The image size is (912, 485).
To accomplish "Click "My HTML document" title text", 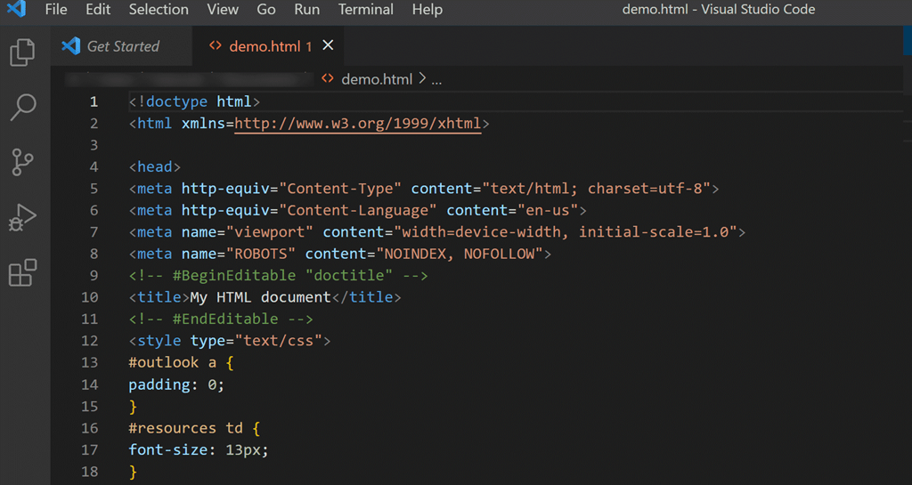I will [x=261, y=297].
